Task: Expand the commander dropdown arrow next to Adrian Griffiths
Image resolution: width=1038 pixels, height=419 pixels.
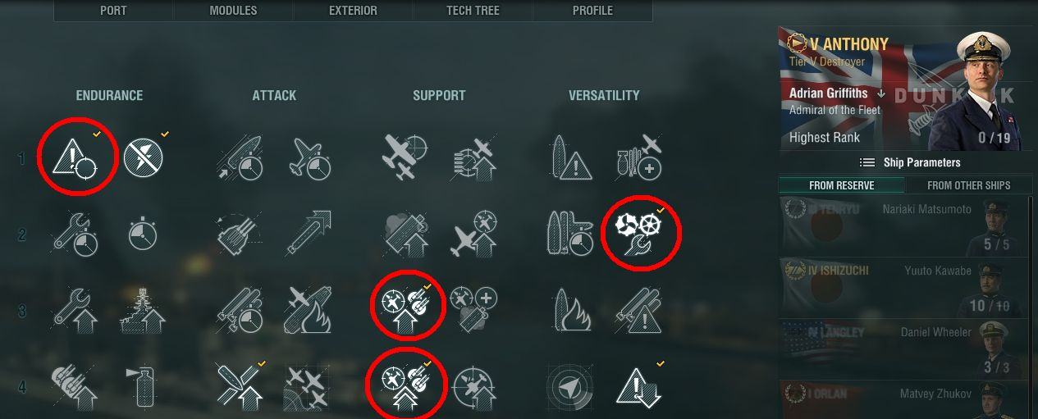Action: [x=881, y=93]
